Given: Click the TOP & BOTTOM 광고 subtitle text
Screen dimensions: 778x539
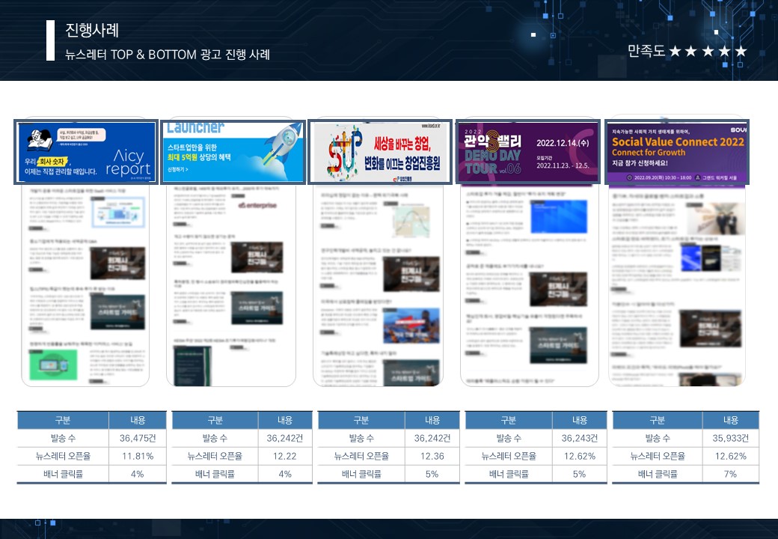Looking at the screenshot, I should (x=168, y=55).
